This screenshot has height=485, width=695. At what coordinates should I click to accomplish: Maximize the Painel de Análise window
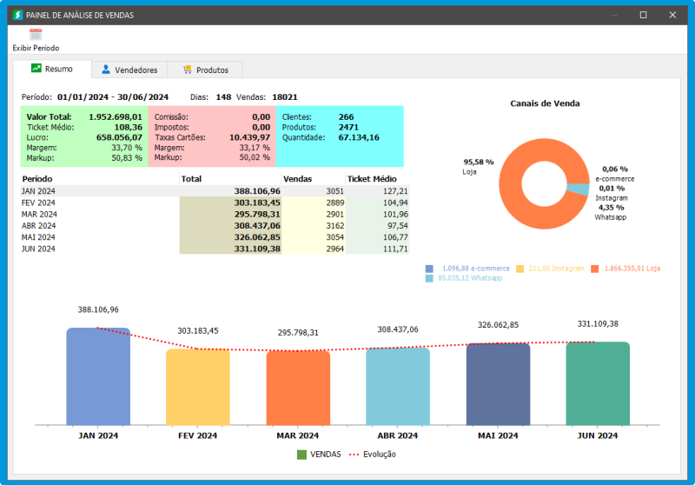pos(643,15)
